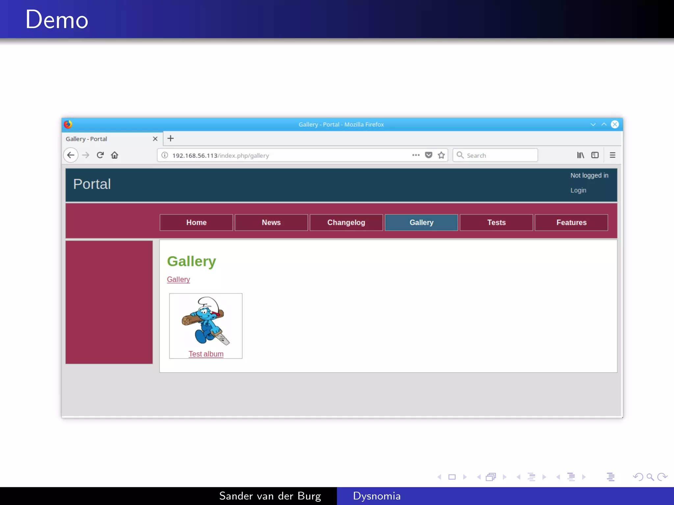Screen dimensions: 674x505
Task: Open a new tab with plus button
Action: point(170,138)
